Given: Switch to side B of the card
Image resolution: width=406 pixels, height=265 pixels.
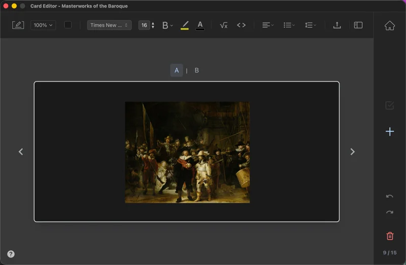Looking at the screenshot, I should [x=197, y=70].
